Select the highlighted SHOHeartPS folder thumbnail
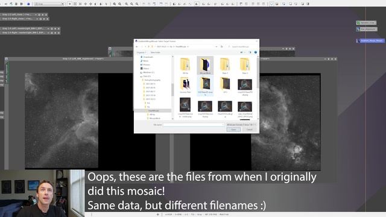Screen dimensions: 386x217 click(x=205, y=86)
